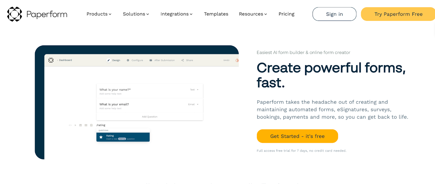Click the clipboard icon beside /rating
Viewport: 435px width, 184px height.
tap(91, 125)
